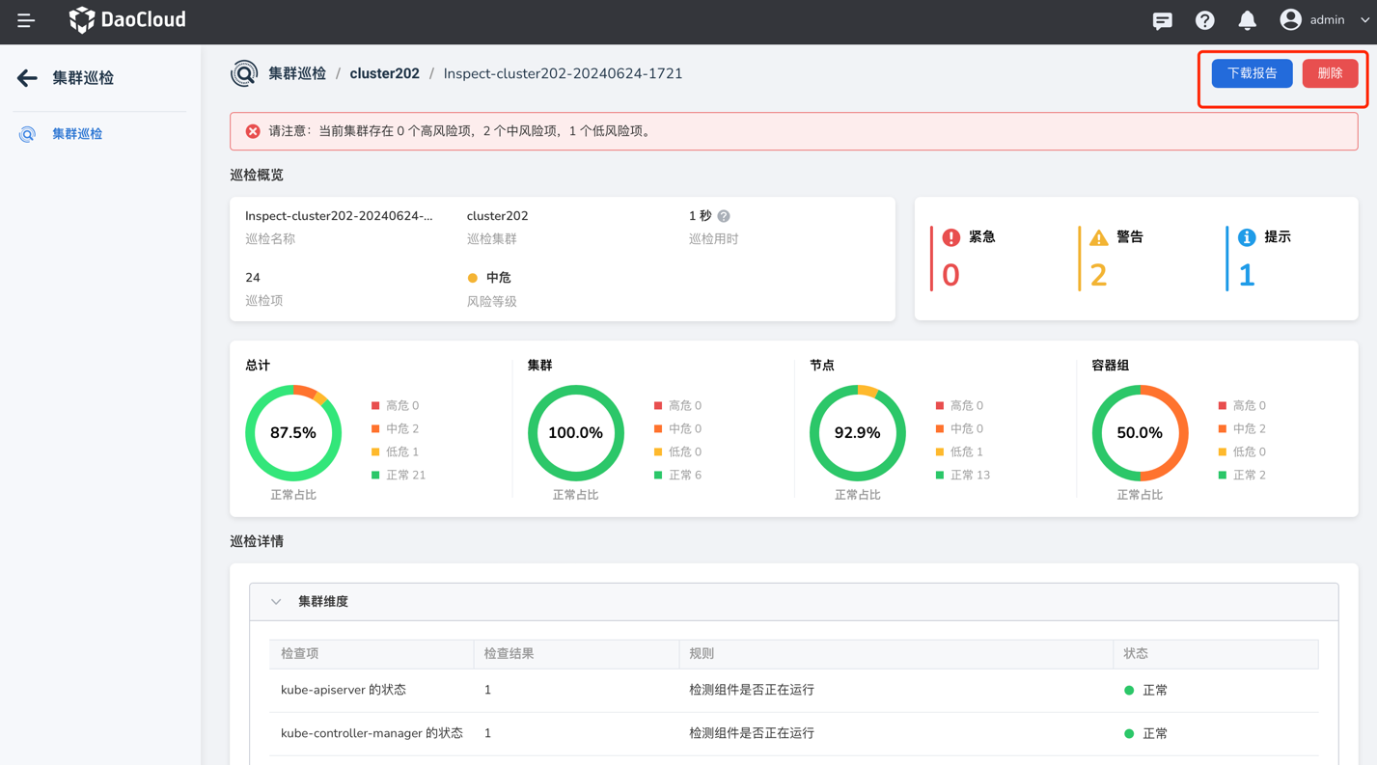Open the messages chat icon
This screenshot has height=765, width=1377.
pyautogui.click(x=1162, y=20)
